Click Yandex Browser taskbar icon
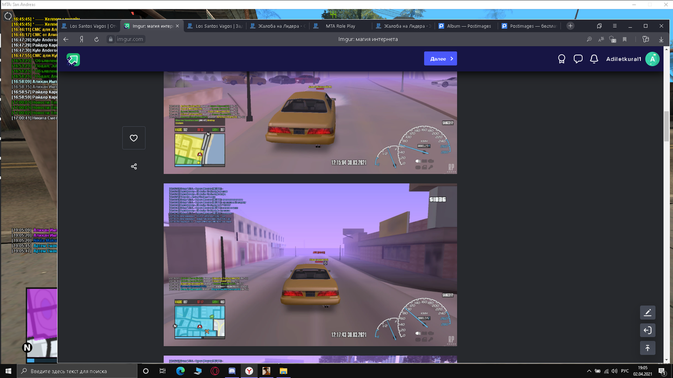673x378 pixels. tap(249, 371)
